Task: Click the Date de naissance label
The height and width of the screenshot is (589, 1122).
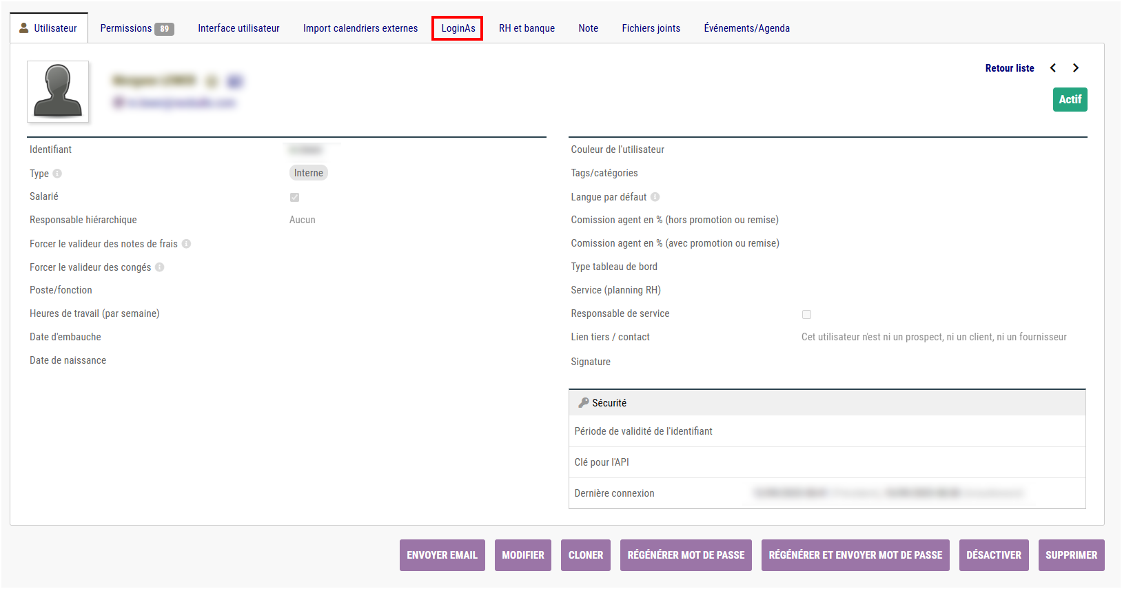Action: point(68,360)
